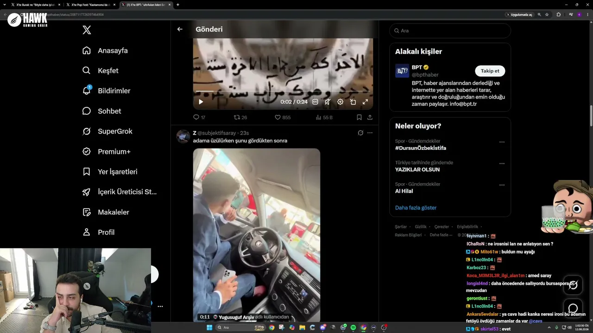Open the top video's settings gear
This screenshot has width=593, height=333.
click(340, 102)
